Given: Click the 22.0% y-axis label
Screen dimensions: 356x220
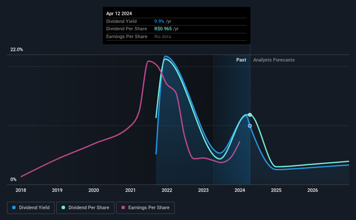Looking at the screenshot, I should pyautogui.click(x=16, y=50).
